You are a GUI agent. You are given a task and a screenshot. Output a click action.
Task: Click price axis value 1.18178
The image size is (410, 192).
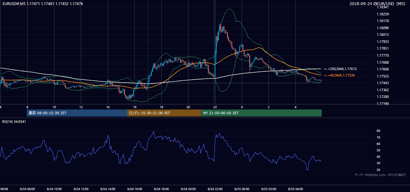(x=383, y=21)
